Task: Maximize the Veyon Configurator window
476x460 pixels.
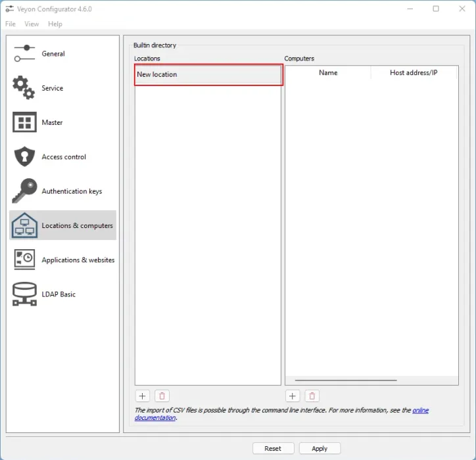Action: tap(436, 9)
